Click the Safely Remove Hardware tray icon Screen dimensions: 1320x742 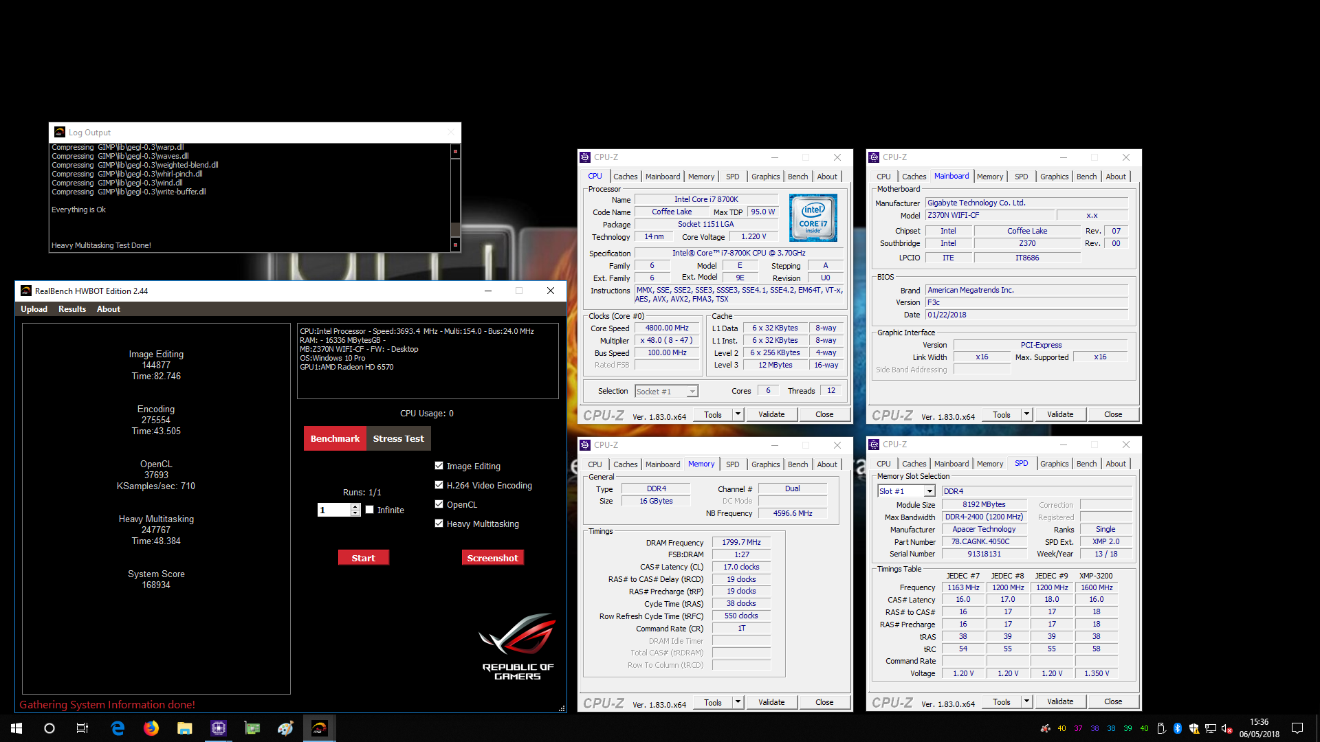[1161, 728]
